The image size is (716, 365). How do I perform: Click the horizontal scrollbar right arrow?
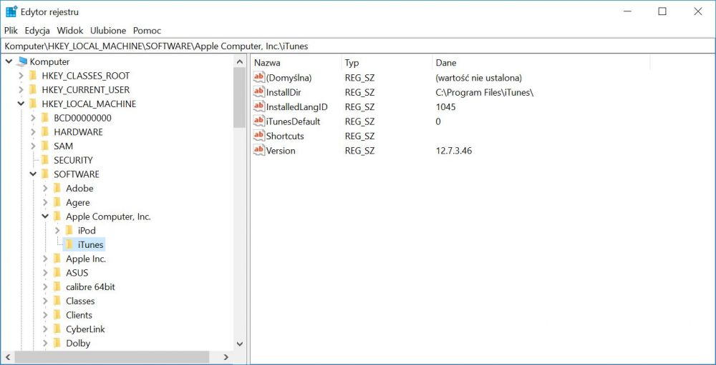(x=226, y=357)
